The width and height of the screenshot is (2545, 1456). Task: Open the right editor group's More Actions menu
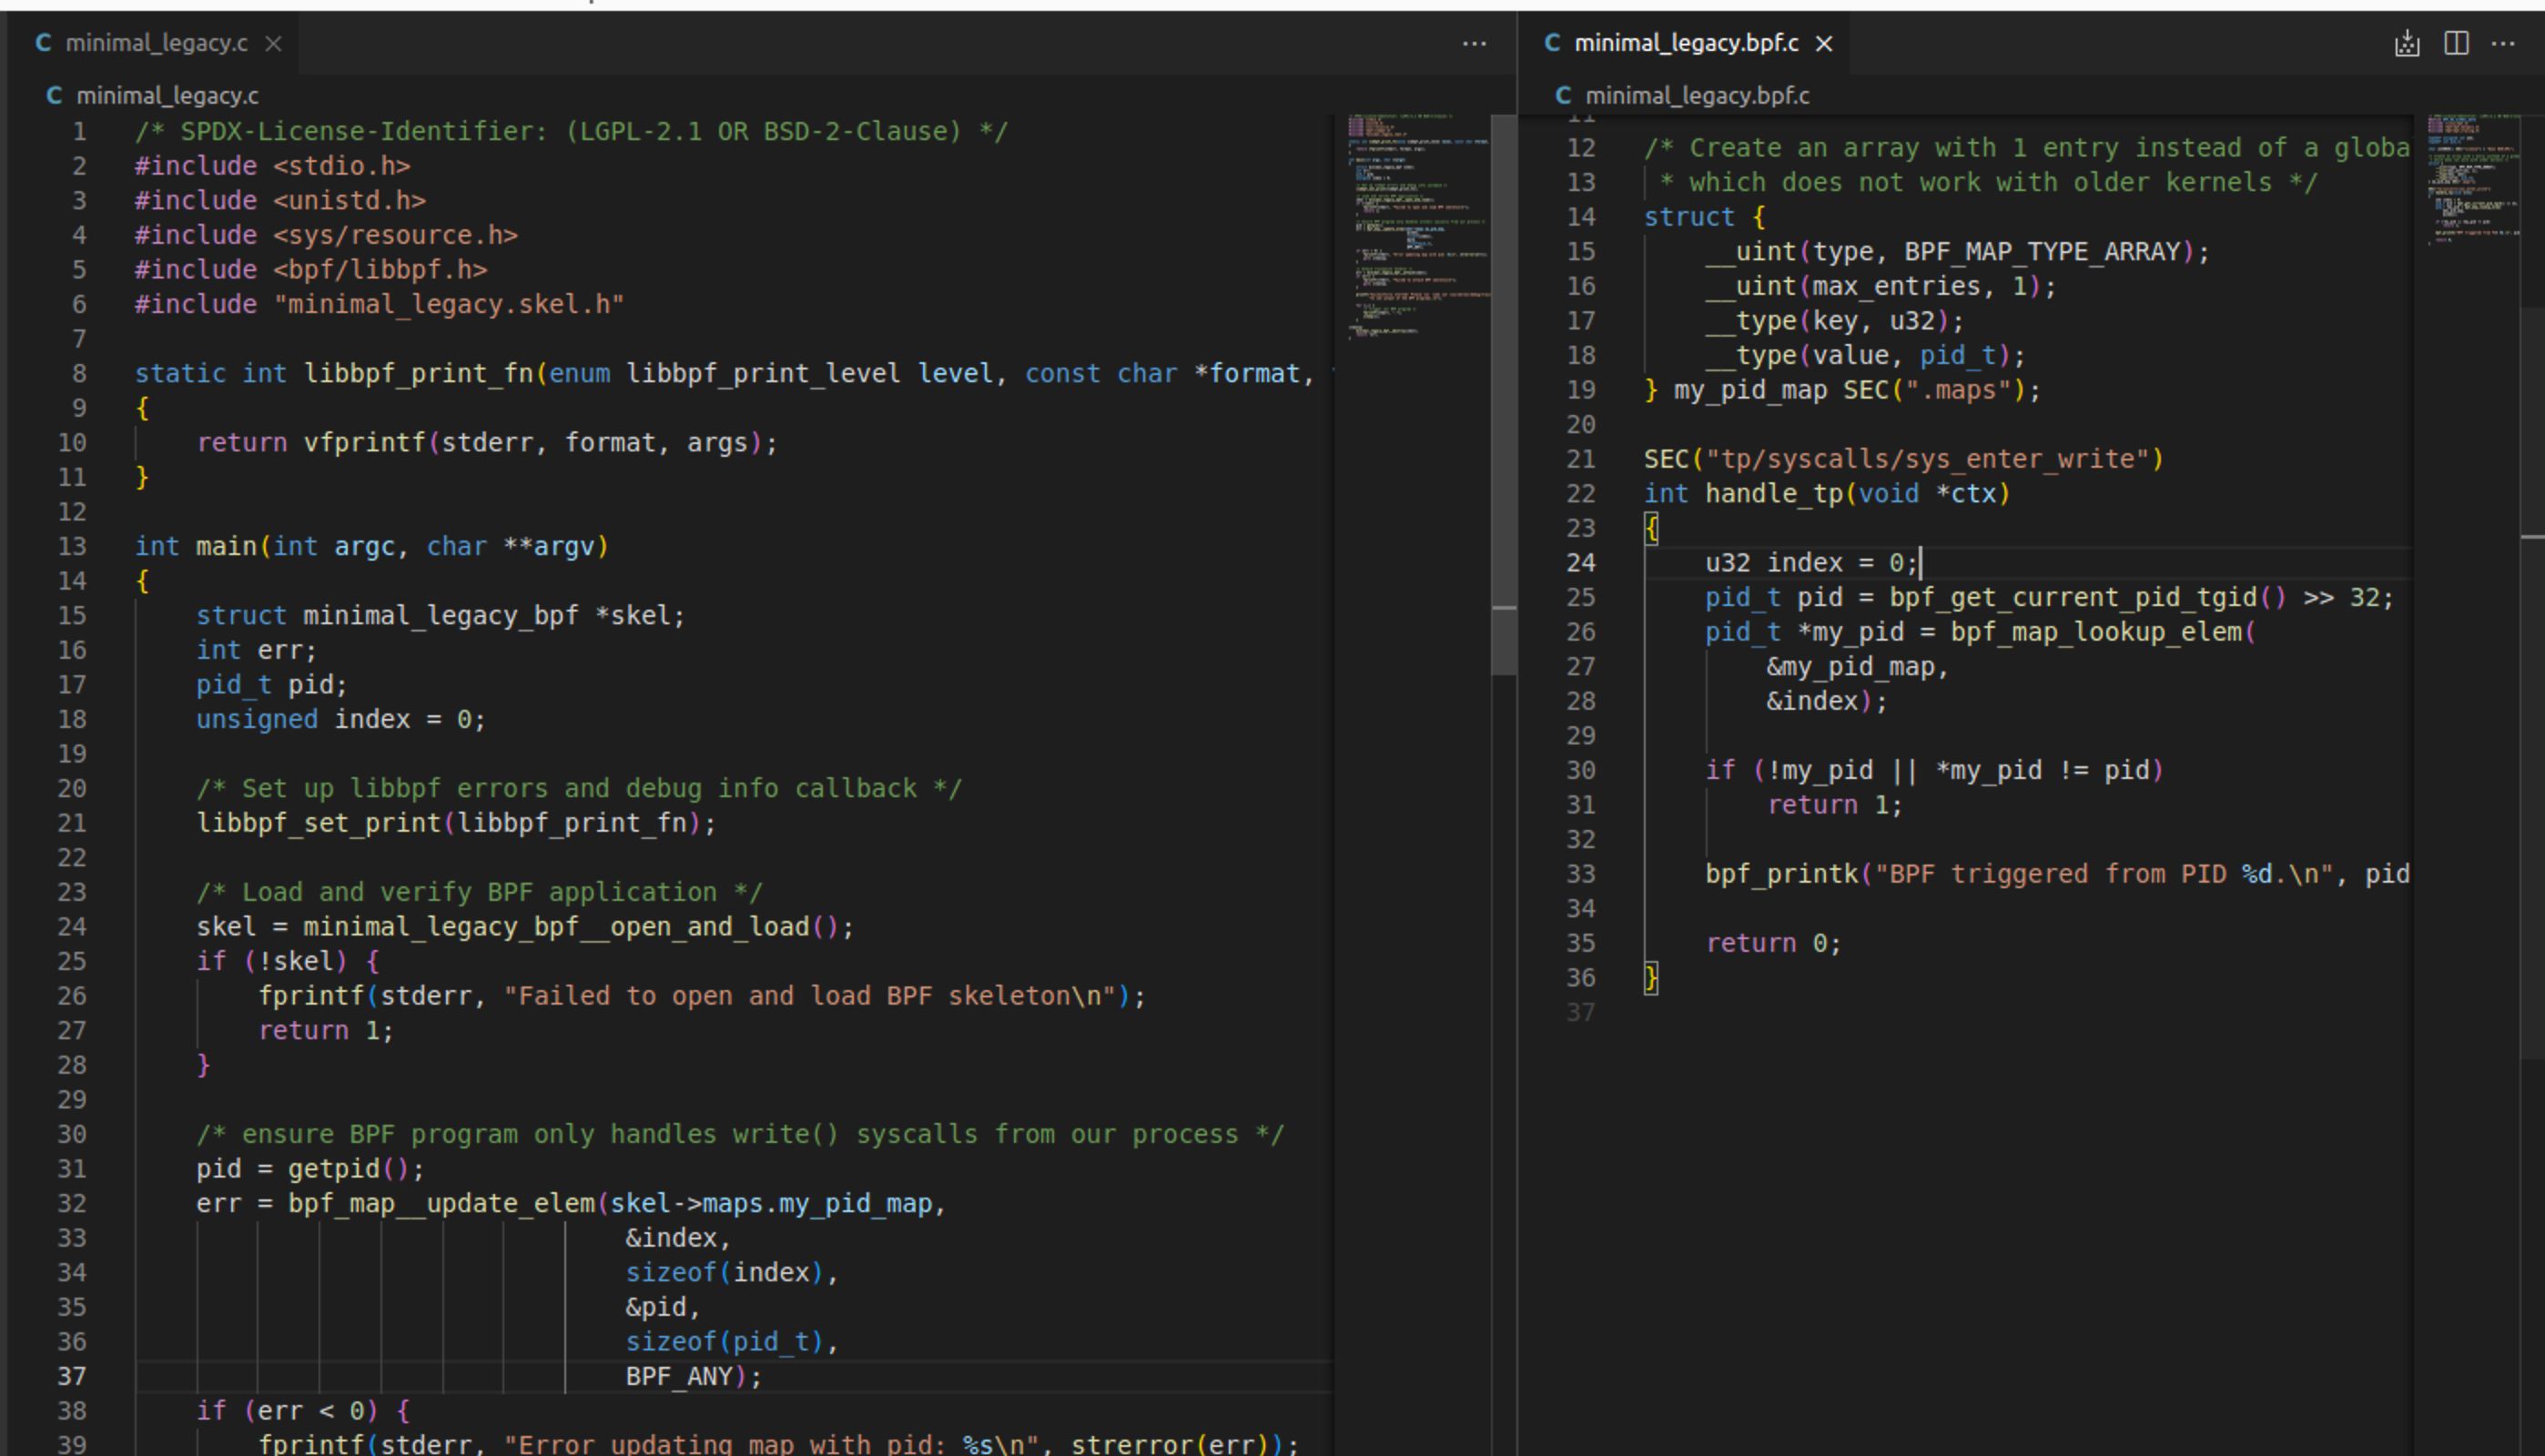tap(2503, 43)
